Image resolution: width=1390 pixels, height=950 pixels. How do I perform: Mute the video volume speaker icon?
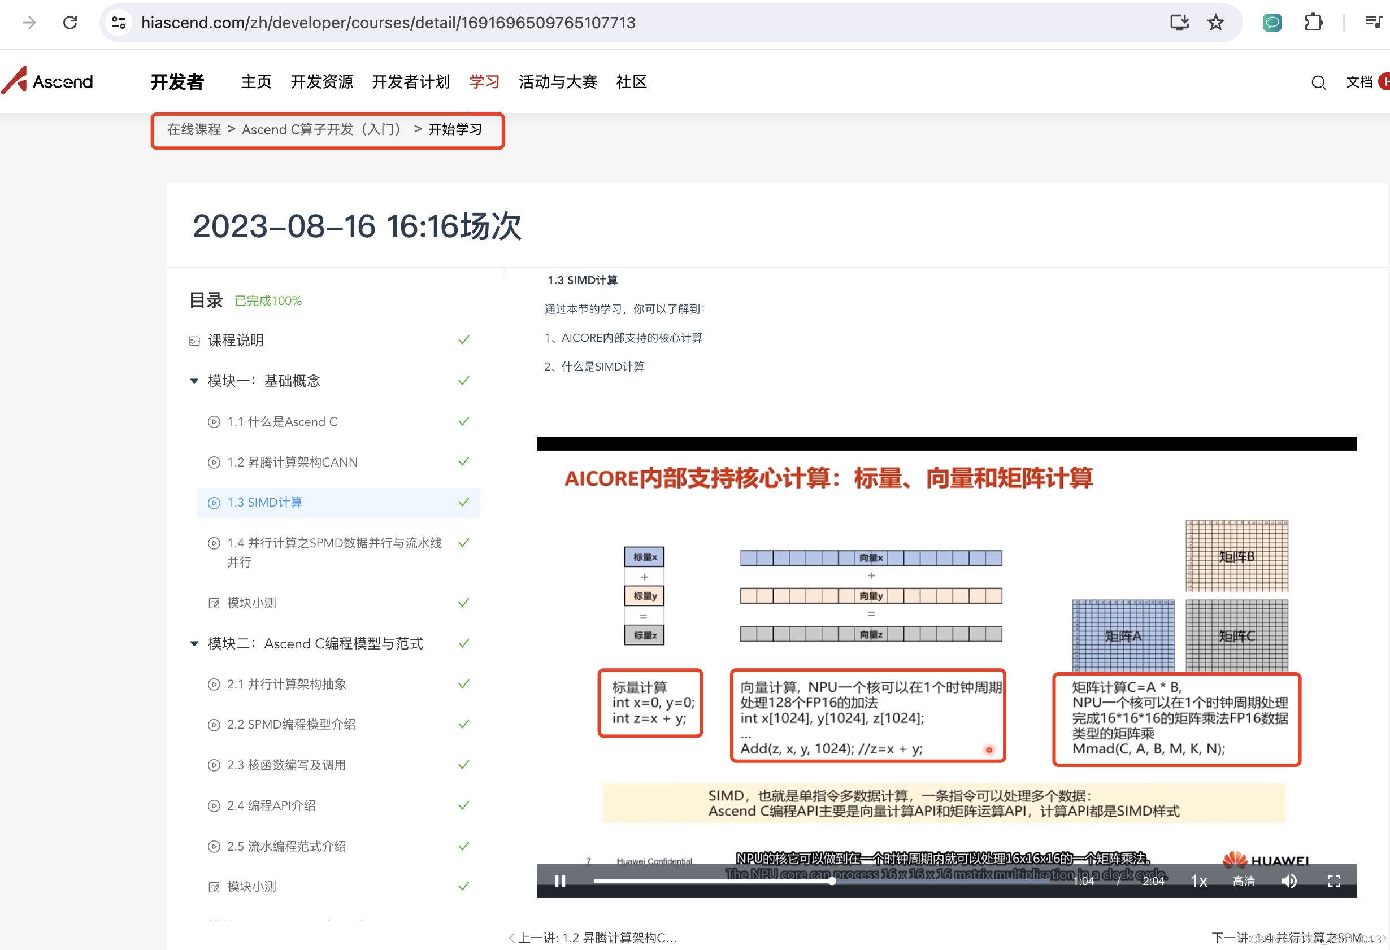(1289, 881)
